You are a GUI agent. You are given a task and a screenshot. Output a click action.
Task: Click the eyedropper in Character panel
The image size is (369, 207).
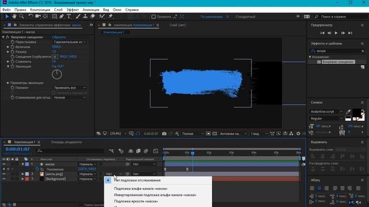[348, 112]
